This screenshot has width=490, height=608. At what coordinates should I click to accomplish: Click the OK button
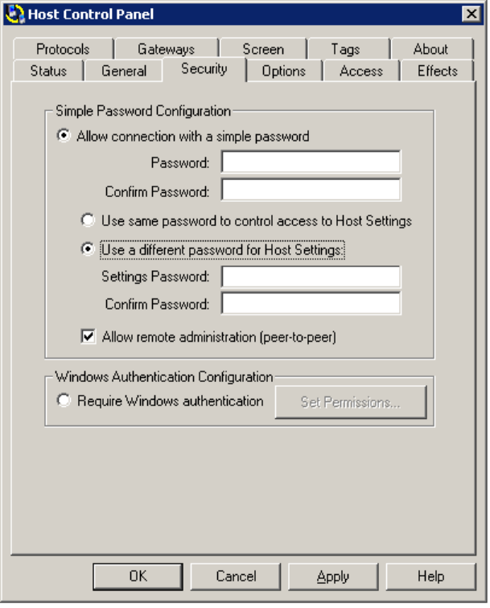138,577
